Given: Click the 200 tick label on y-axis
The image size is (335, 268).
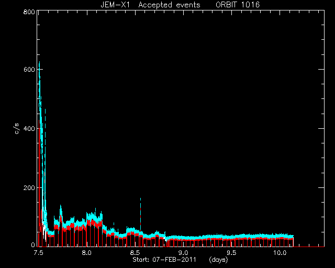Looking at the screenshot, I should click(x=29, y=188).
